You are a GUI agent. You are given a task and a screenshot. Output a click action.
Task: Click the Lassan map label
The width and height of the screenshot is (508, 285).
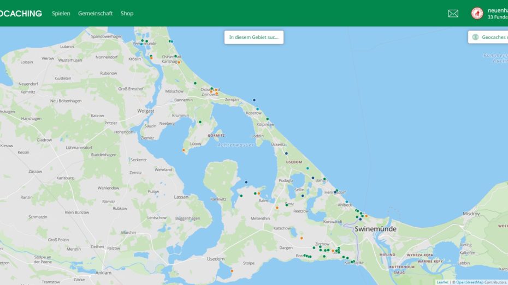point(181,197)
